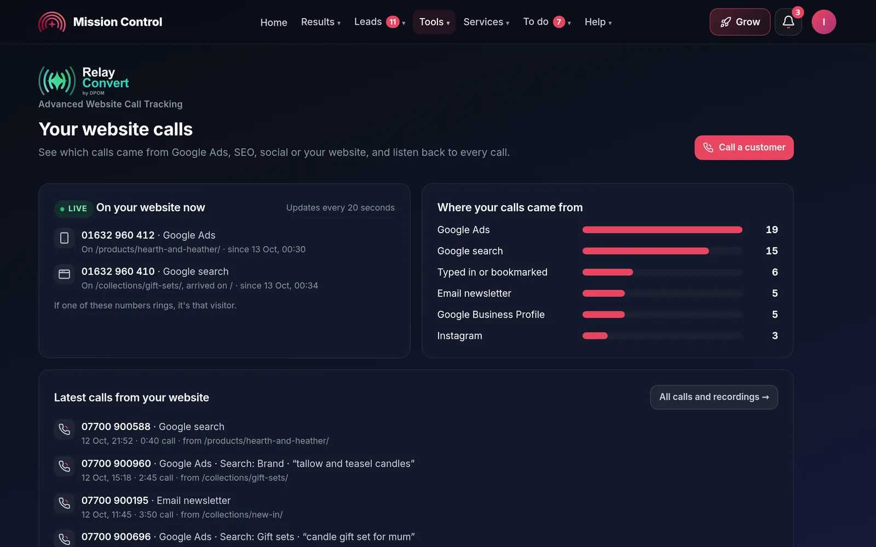Open the notifications bell

click(788, 22)
